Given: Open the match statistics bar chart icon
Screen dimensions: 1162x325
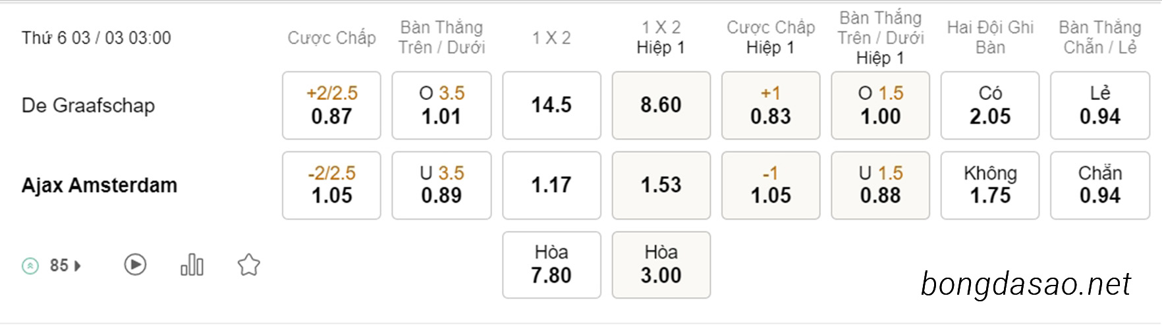Looking at the screenshot, I should point(192,264).
